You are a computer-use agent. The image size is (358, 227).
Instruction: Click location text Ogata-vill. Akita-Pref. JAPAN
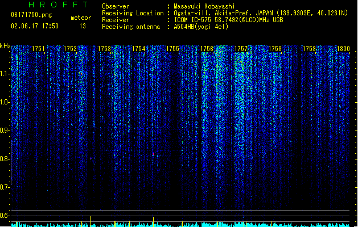tap(224, 13)
